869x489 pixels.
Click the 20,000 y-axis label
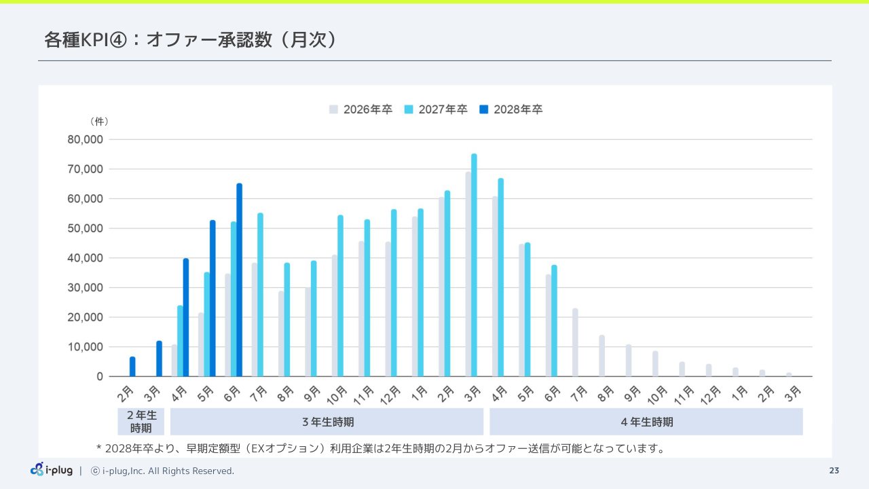tap(86, 317)
